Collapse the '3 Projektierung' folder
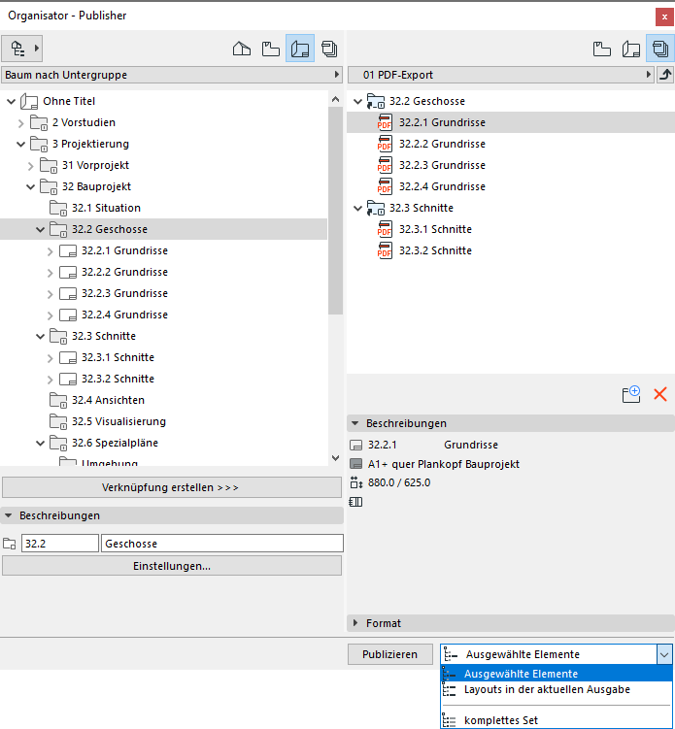Viewport: 675px width, 729px height. click(x=21, y=144)
